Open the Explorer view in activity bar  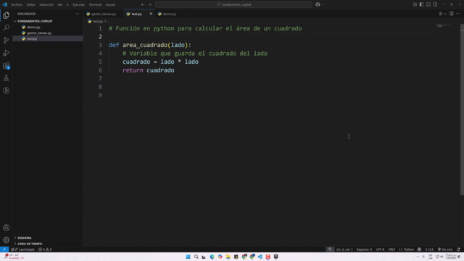7,15
